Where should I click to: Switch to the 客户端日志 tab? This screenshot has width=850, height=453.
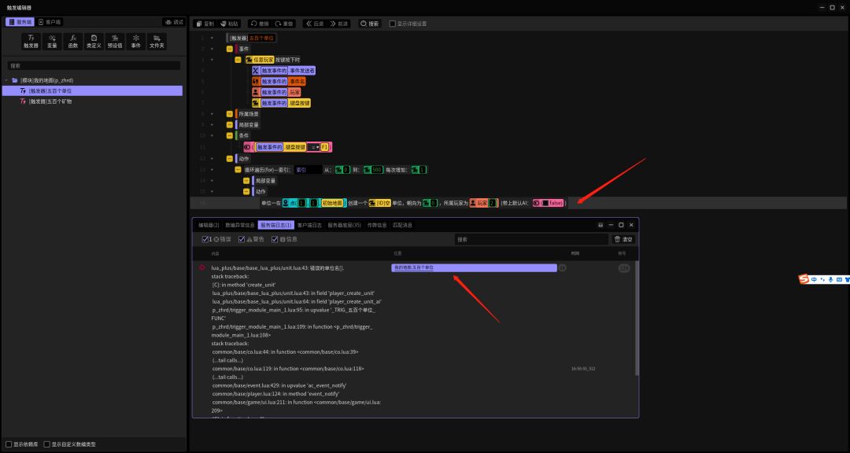pyautogui.click(x=309, y=225)
